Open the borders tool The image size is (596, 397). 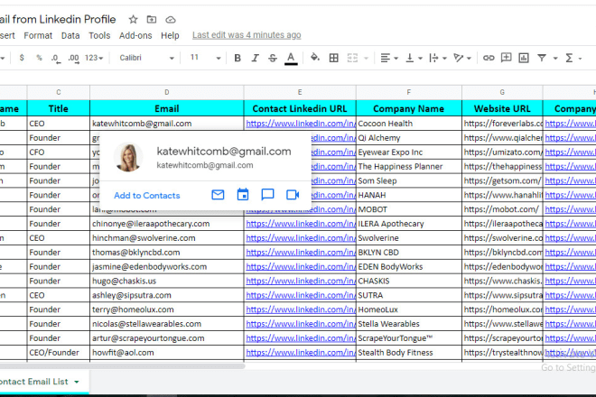click(x=334, y=58)
